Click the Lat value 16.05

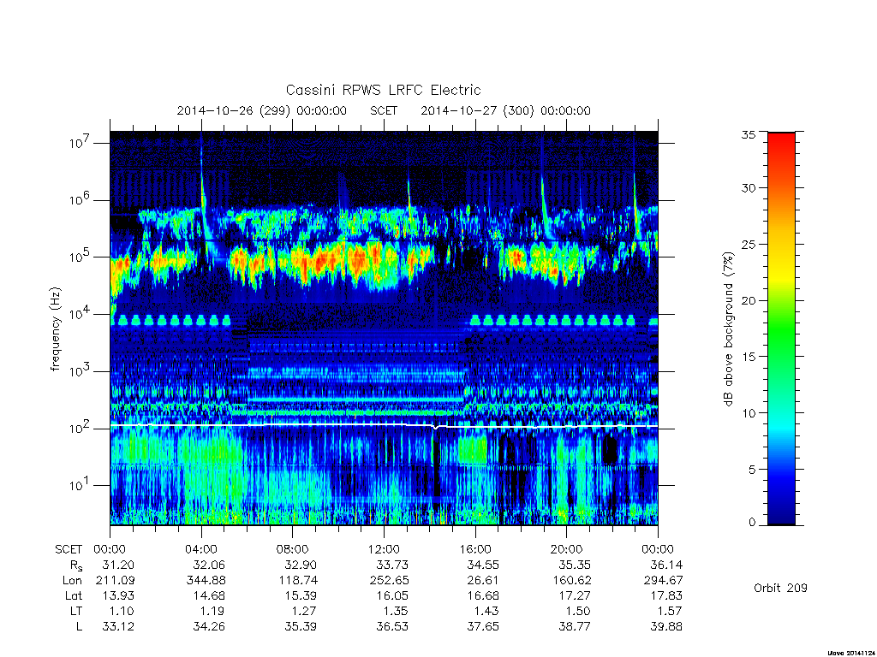[392, 596]
